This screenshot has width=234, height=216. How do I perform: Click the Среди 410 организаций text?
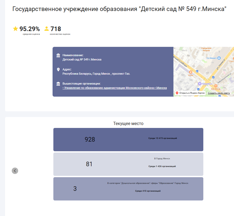(148, 191)
